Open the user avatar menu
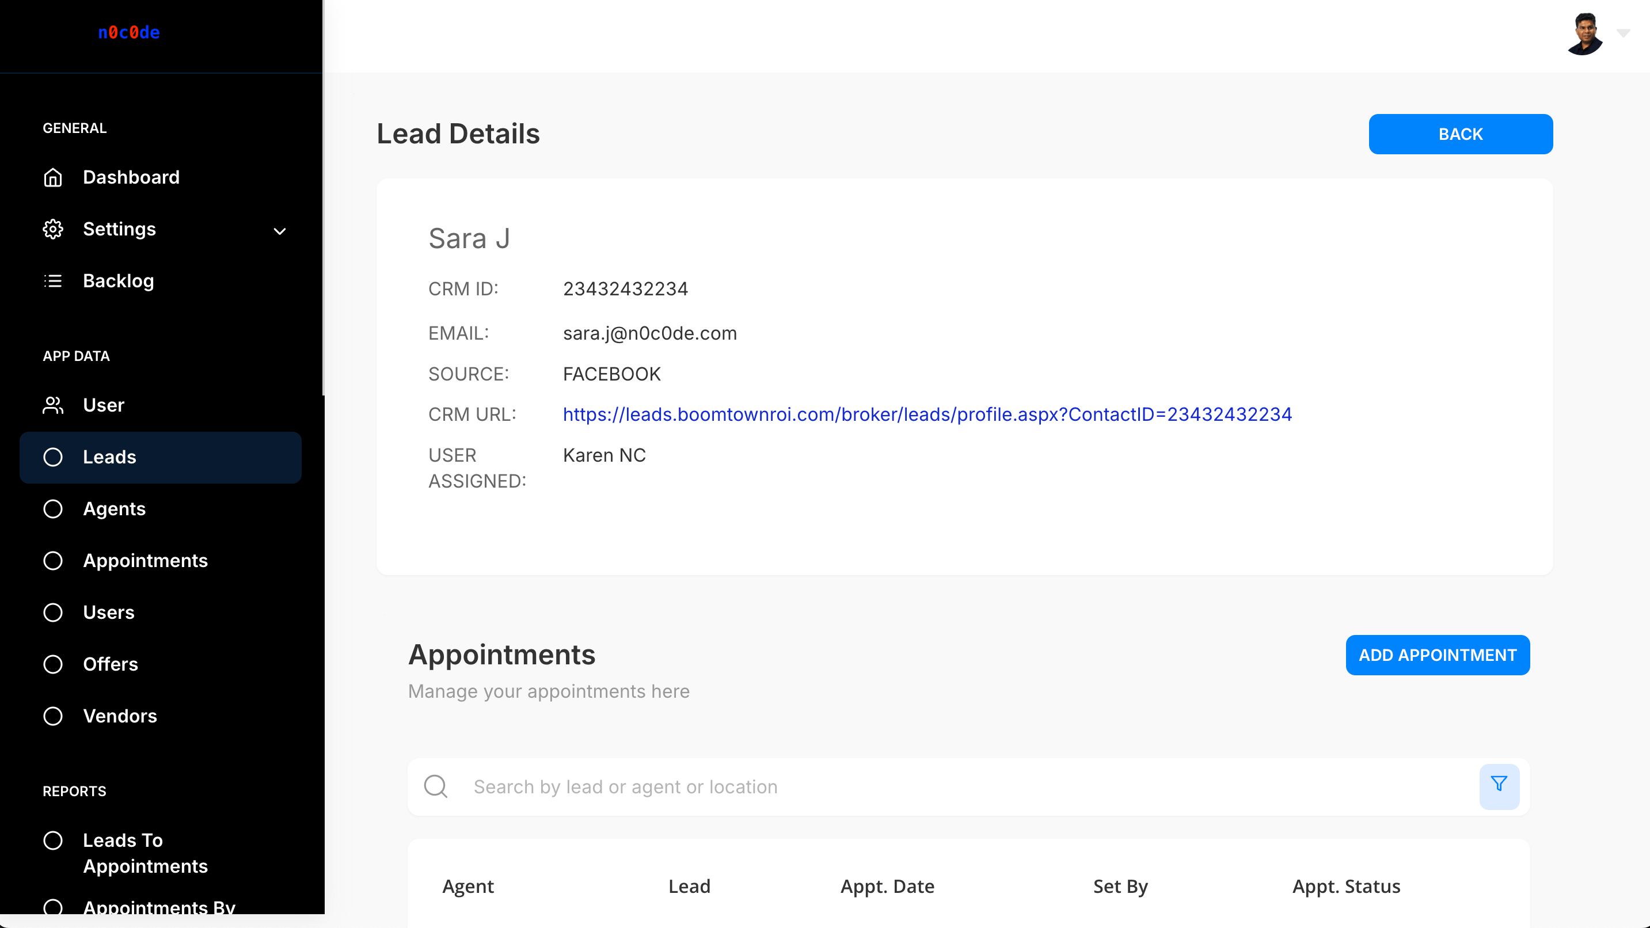1650x928 pixels. [x=1584, y=34]
